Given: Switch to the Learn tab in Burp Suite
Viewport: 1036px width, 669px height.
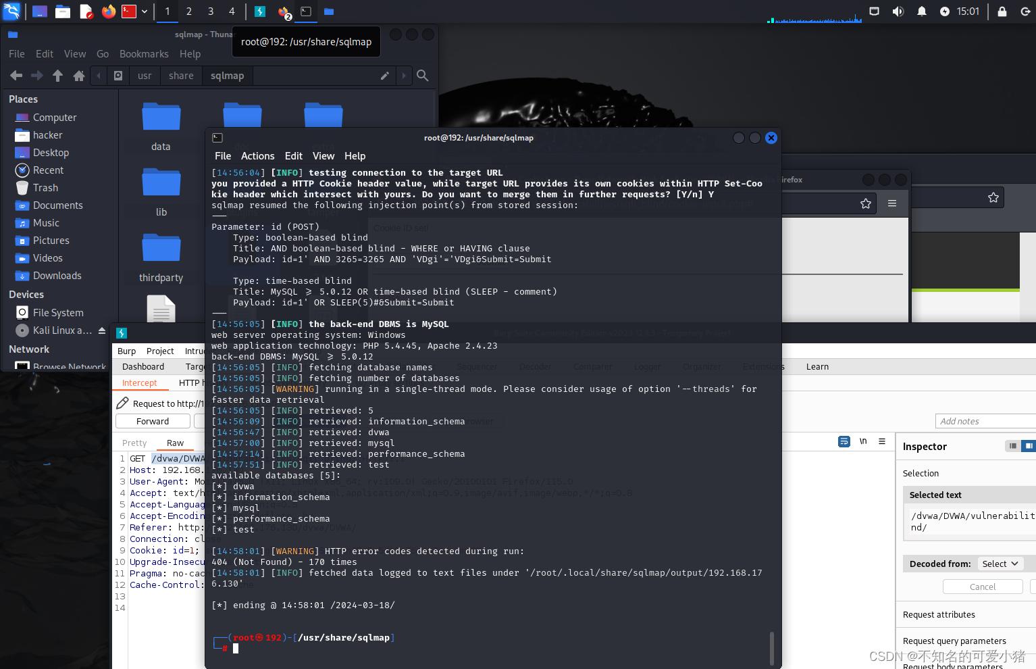Looking at the screenshot, I should (x=817, y=367).
